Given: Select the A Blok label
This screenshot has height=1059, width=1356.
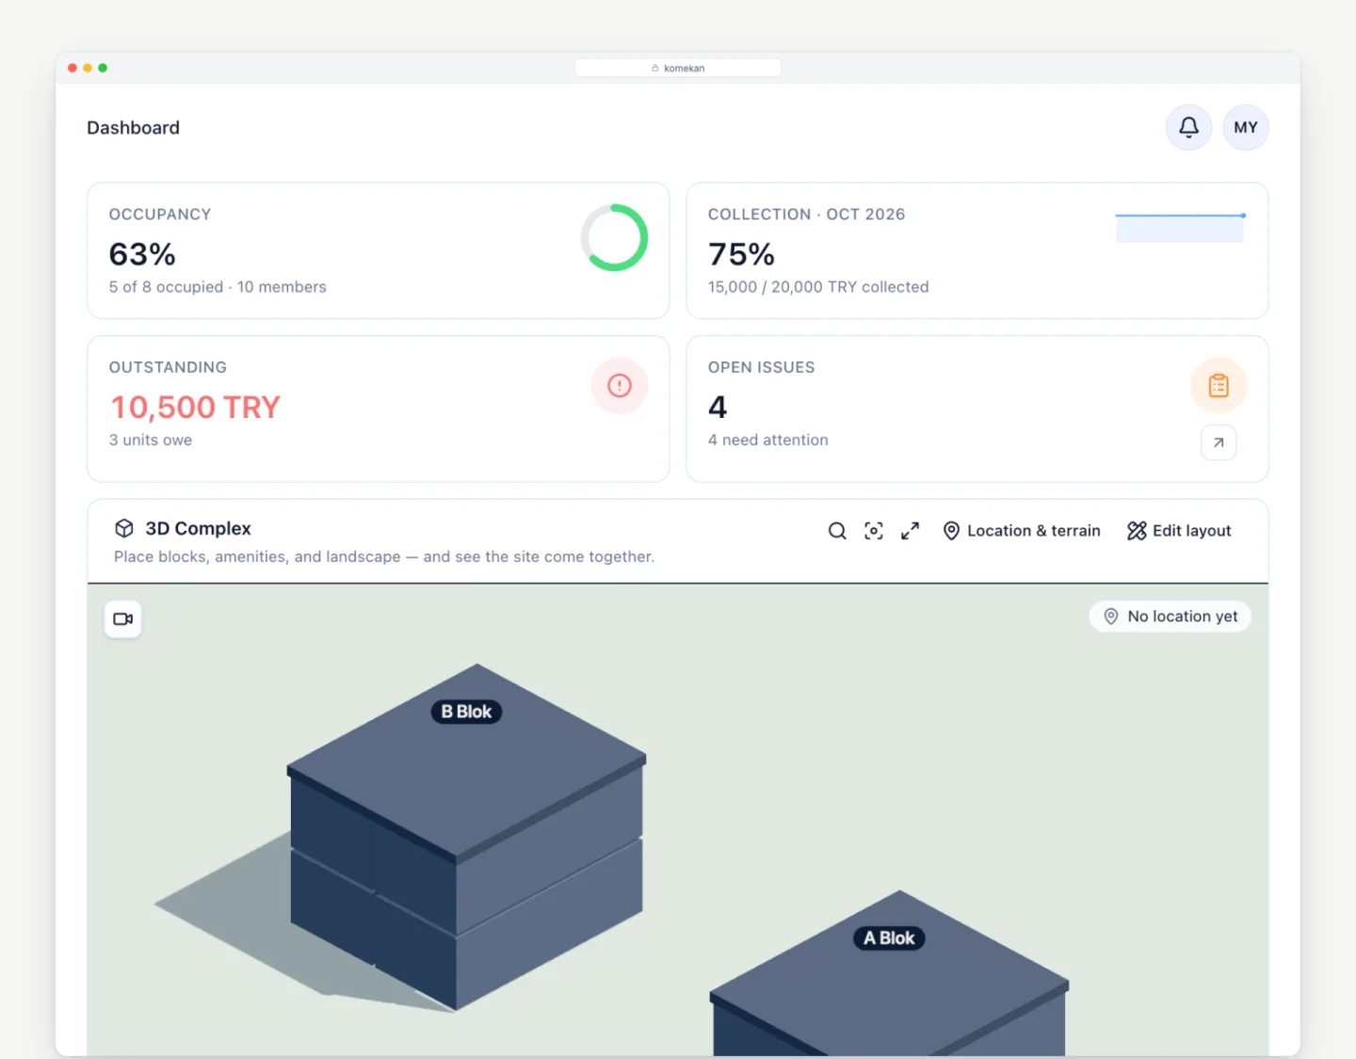Looking at the screenshot, I should coord(889,939).
